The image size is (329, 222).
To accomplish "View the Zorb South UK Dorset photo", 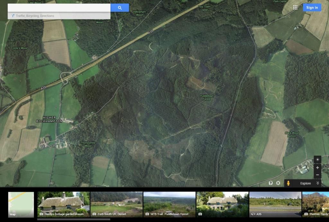I will pyautogui.click(x=116, y=204).
